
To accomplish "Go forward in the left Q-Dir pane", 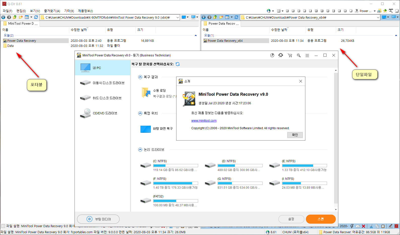I will coord(9,17).
